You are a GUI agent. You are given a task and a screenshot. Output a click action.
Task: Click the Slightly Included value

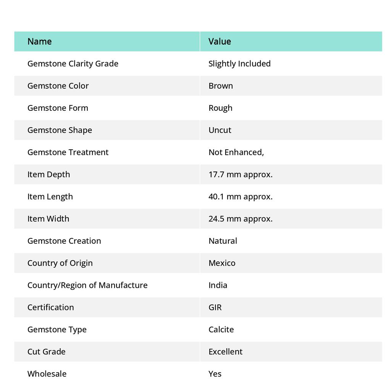click(x=239, y=64)
